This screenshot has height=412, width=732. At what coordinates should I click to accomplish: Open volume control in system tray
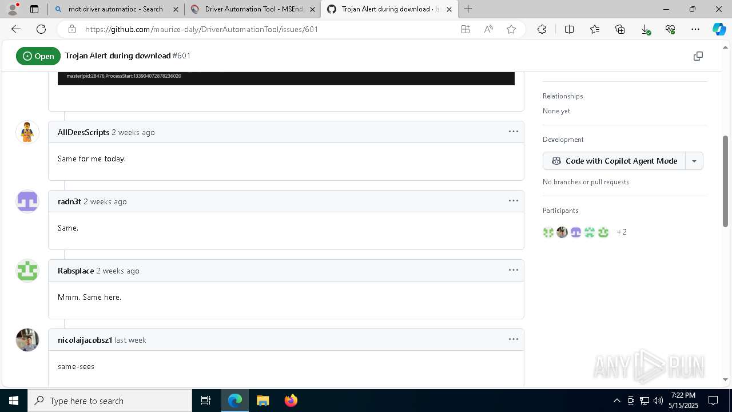click(658, 401)
